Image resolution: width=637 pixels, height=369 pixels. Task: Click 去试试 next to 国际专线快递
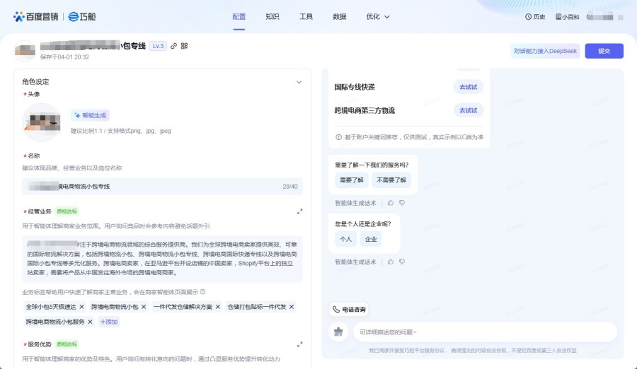pos(468,87)
